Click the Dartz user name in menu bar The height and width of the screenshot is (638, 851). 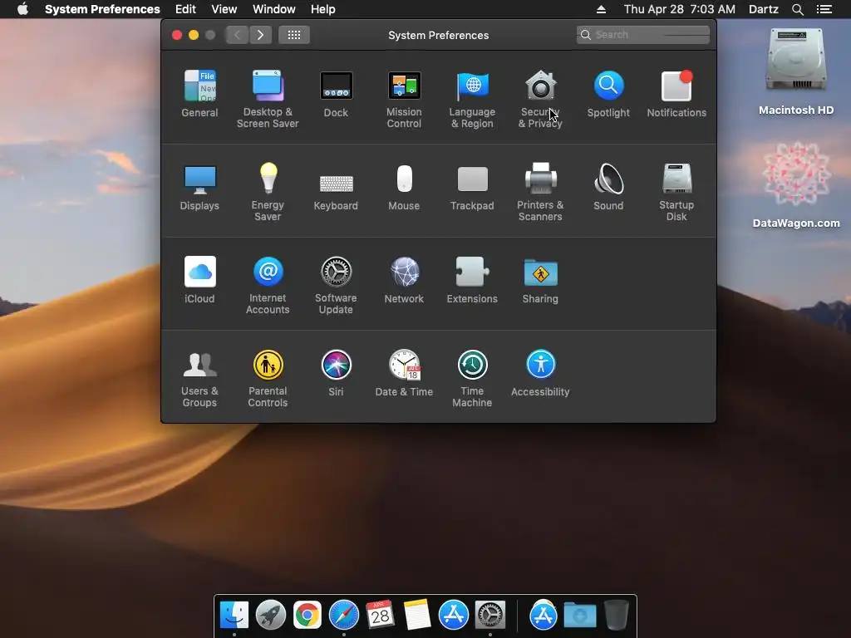pos(764,9)
